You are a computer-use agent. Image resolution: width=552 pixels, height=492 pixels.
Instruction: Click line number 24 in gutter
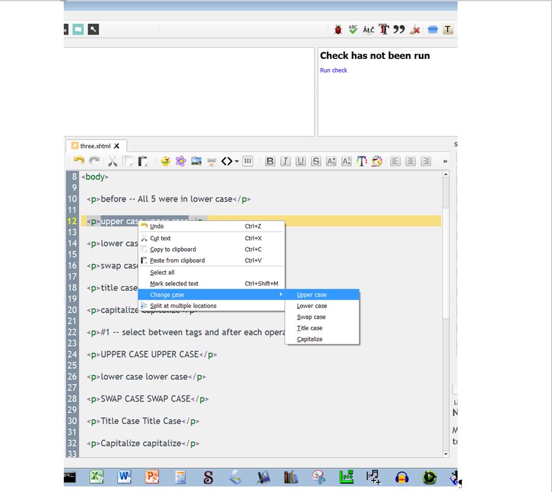pos(72,354)
